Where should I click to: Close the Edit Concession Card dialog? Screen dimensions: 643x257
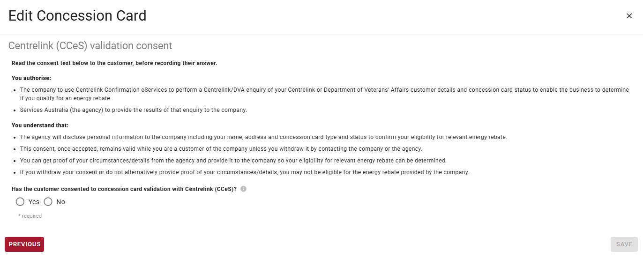coord(629,16)
